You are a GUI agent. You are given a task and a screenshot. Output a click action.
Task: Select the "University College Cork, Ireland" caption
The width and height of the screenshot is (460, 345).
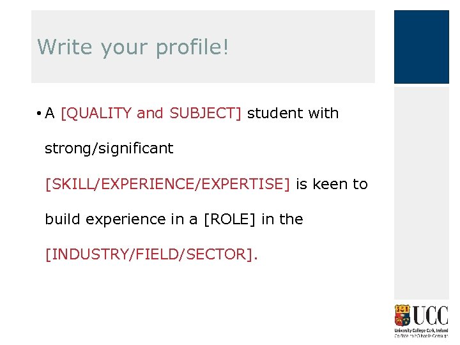tap(421, 330)
